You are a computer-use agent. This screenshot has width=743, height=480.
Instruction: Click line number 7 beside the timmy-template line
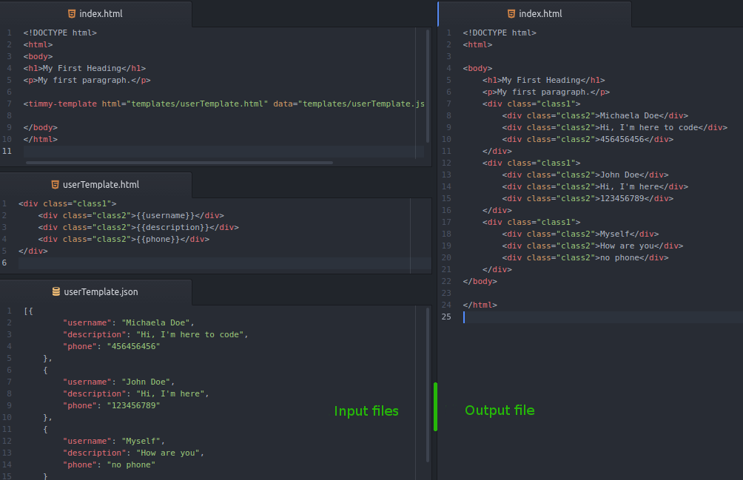(7, 104)
